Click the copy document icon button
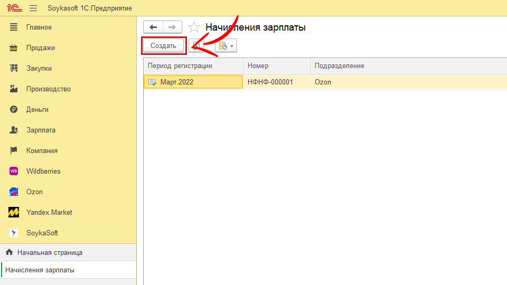Screen dimensions: 507x285 (196, 46)
